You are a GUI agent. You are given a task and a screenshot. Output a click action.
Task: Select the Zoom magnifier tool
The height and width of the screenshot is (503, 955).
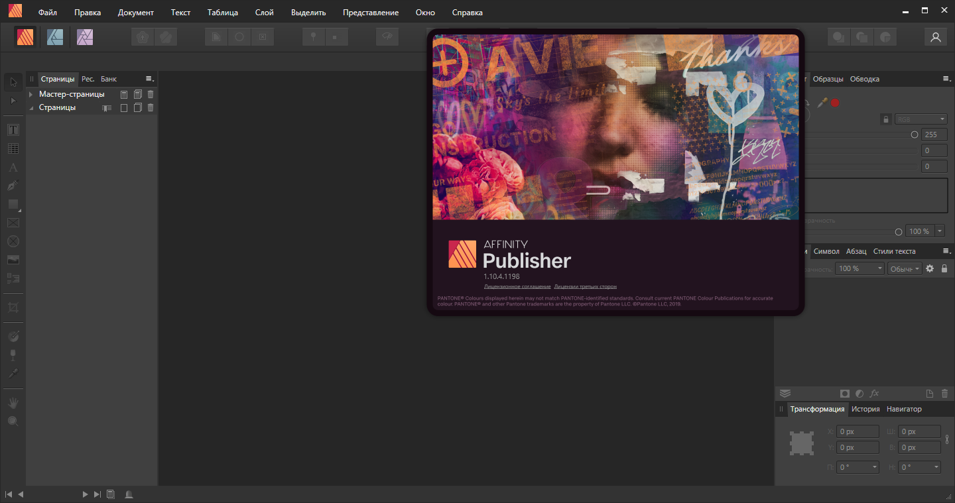13,421
